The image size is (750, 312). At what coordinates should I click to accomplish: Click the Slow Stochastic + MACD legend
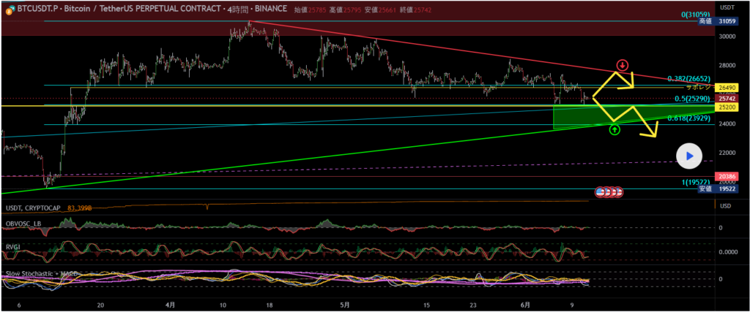pos(41,273)
